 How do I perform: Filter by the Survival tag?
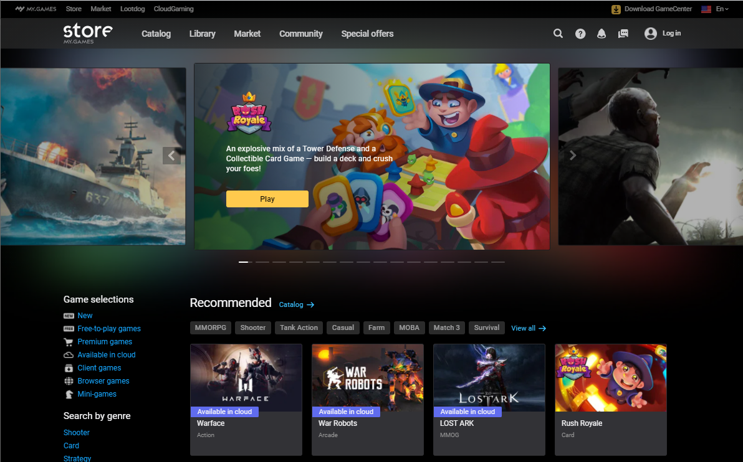(x=487, y=328)
